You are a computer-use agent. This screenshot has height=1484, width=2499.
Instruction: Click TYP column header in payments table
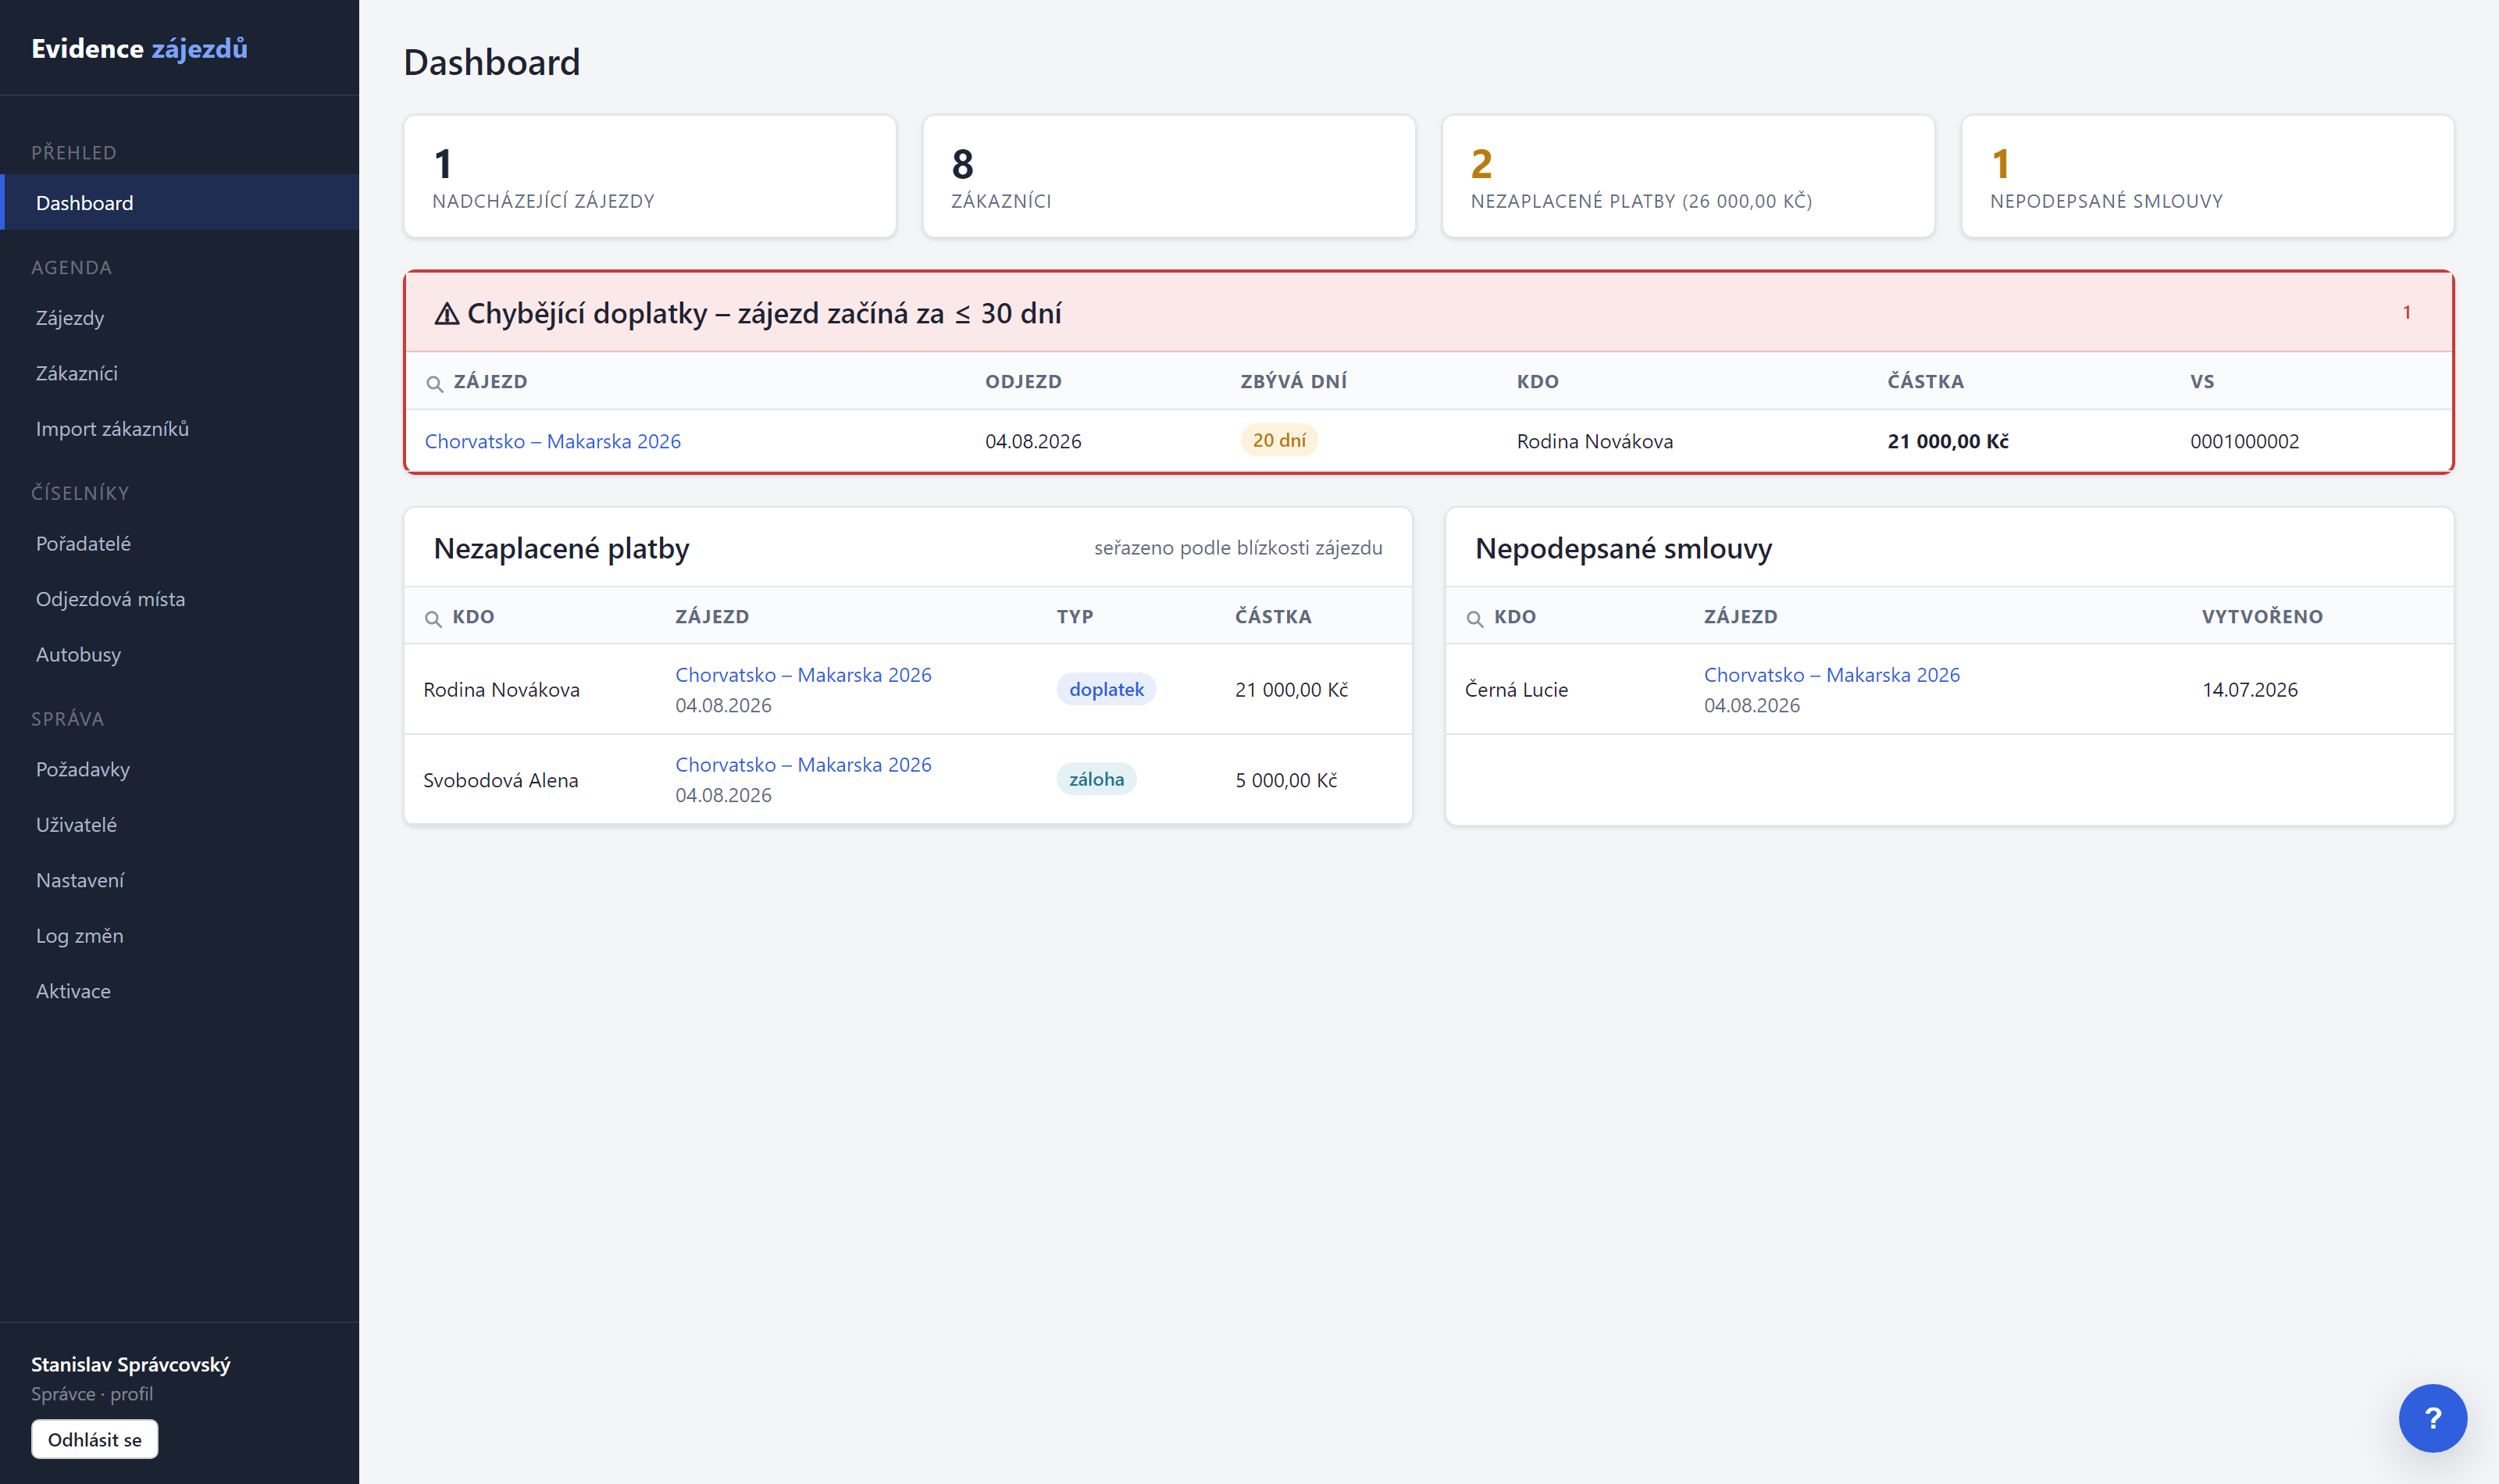(1075, 617)
